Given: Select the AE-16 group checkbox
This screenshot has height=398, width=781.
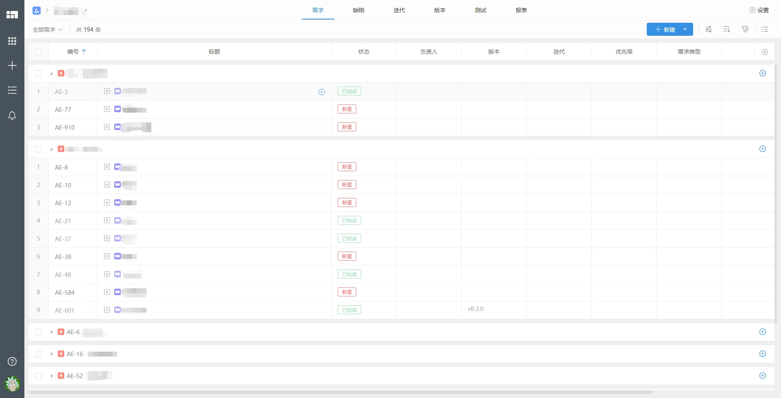Looking at the screenshot, I should pos(39,354).
